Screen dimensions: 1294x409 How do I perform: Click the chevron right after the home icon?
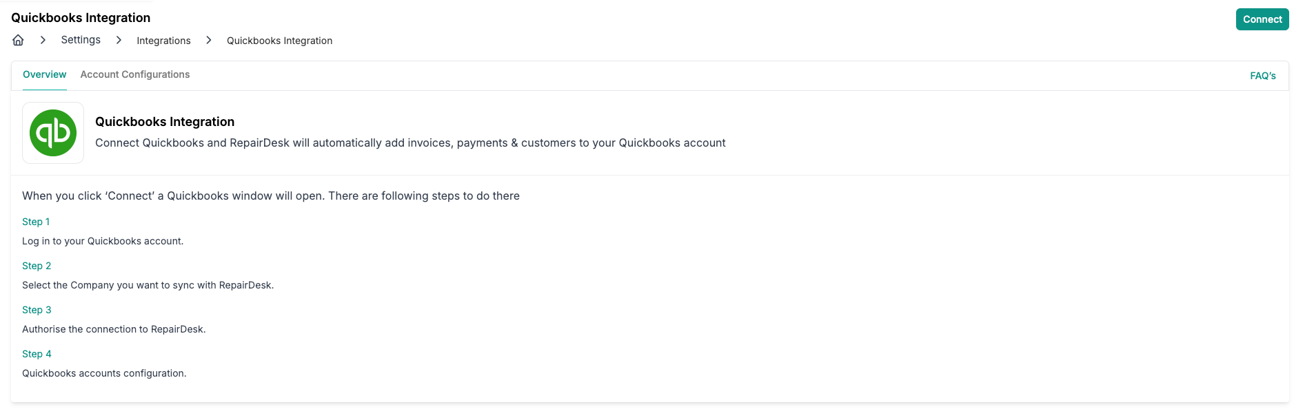tap(43, 41)
